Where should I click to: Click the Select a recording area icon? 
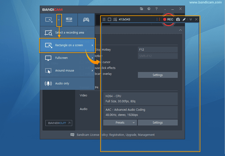tap(48, 33)
